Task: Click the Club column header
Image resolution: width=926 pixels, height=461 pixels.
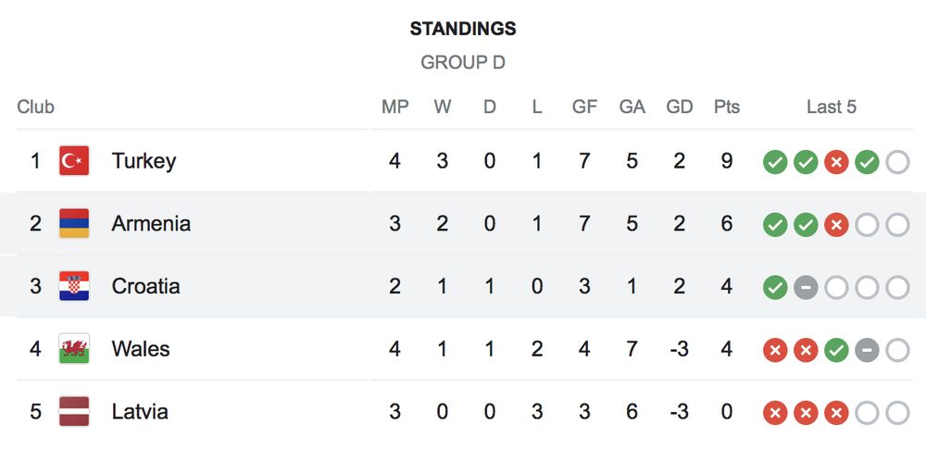Action: click(x=35, y=106)
